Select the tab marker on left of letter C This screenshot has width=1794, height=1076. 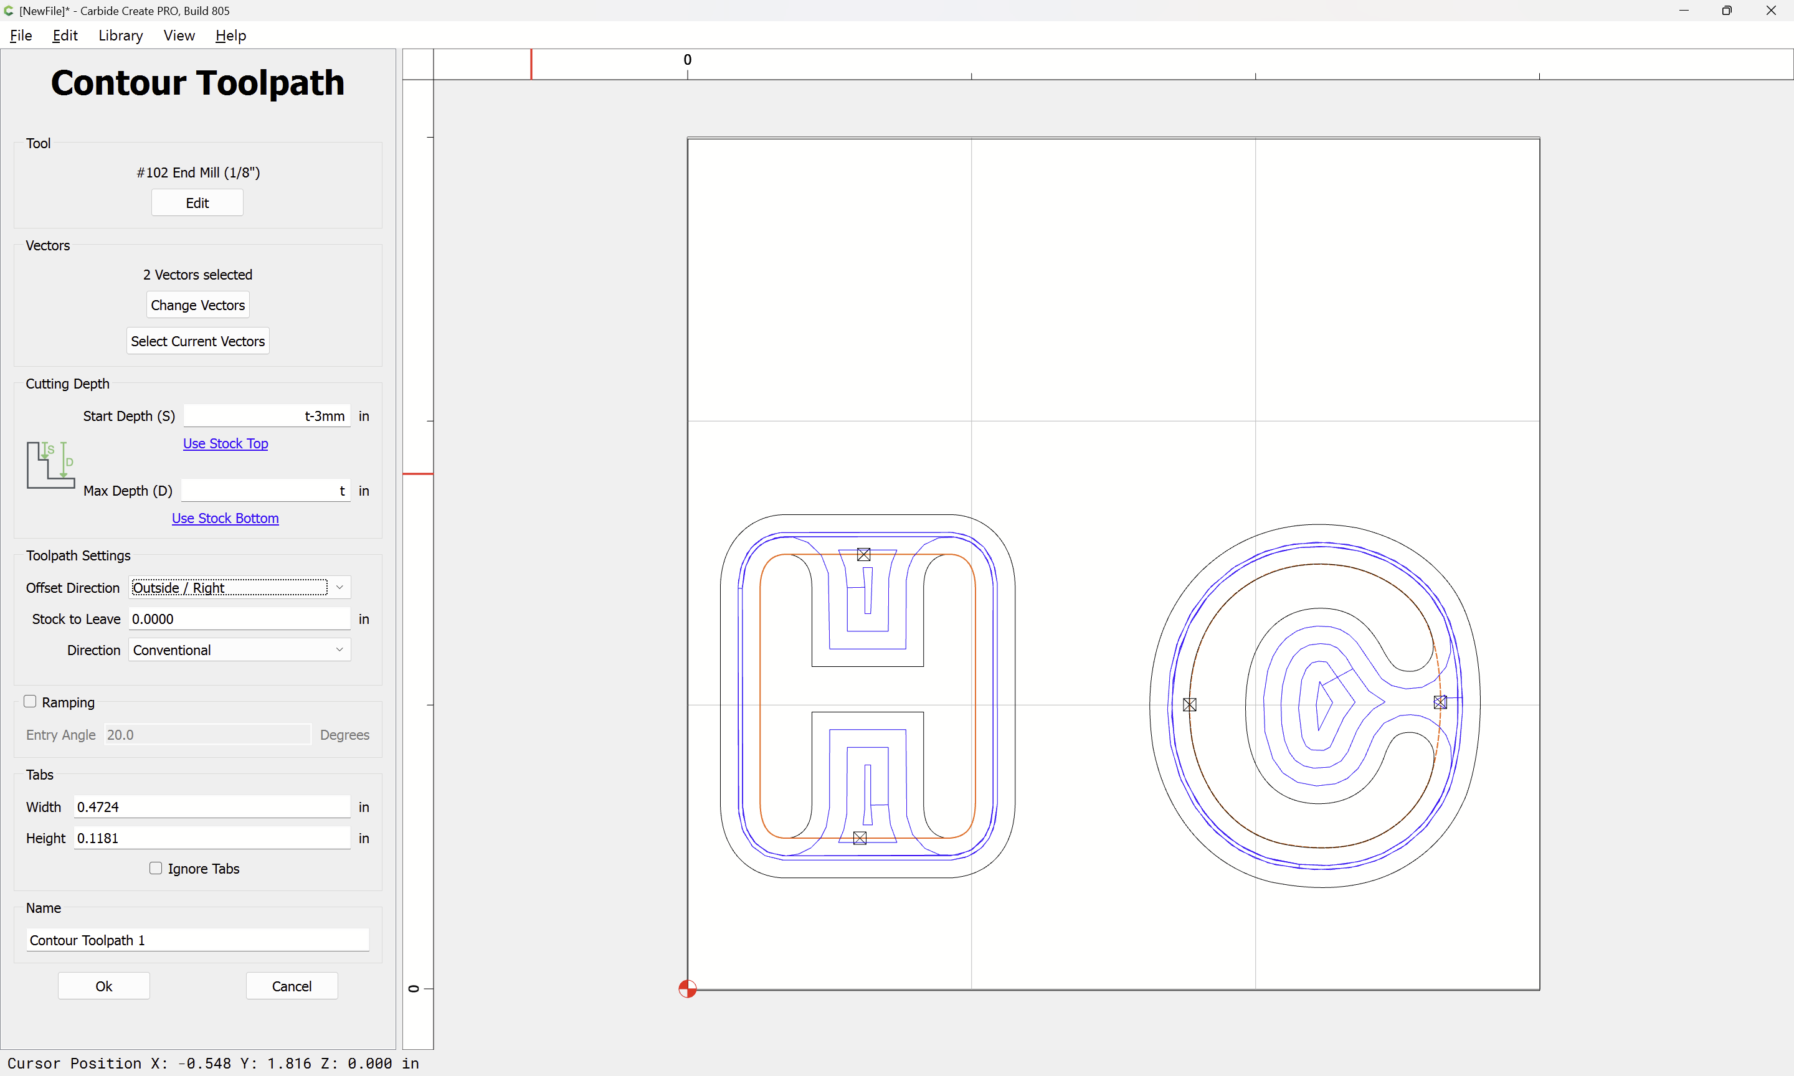pos(1190,704)
